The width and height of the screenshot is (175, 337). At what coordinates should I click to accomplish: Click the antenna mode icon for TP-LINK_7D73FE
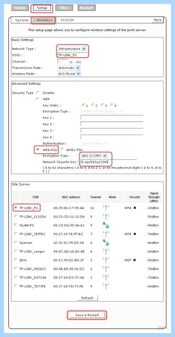pyautogui.click(x=106, y=286)
